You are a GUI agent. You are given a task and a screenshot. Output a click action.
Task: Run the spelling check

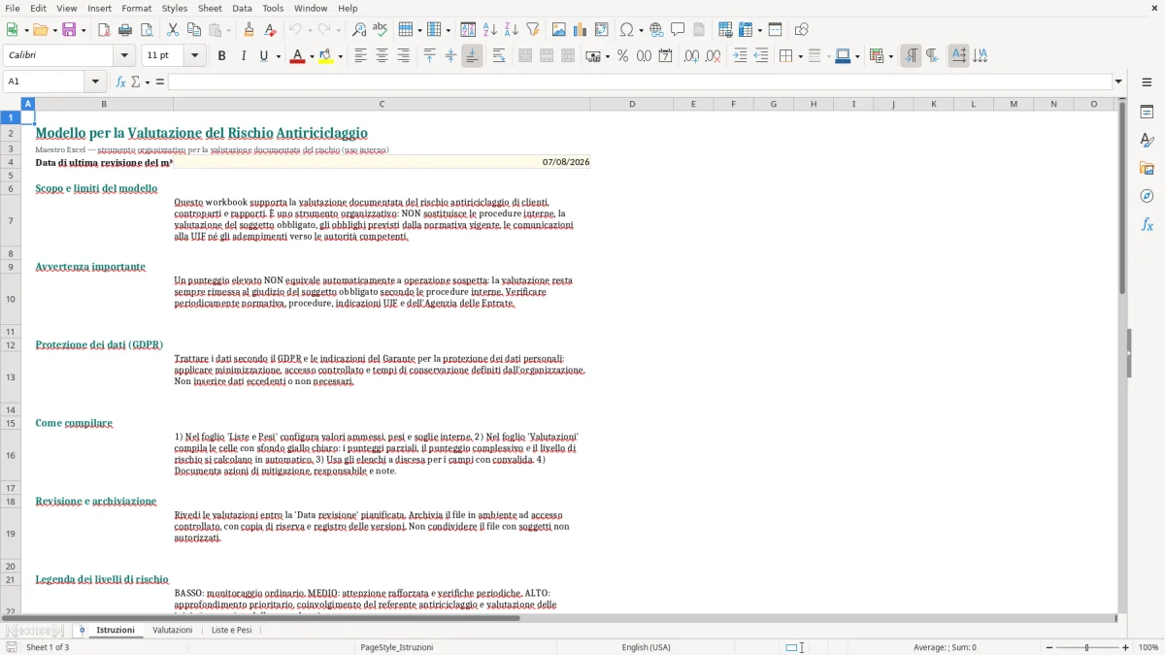coord(380,30)
